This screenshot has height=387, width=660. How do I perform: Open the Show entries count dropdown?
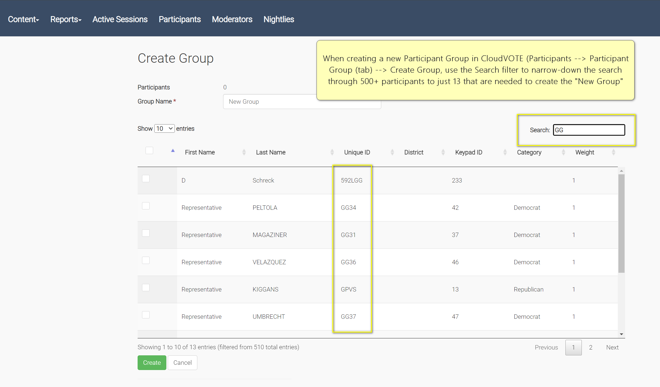click(164, 129)
